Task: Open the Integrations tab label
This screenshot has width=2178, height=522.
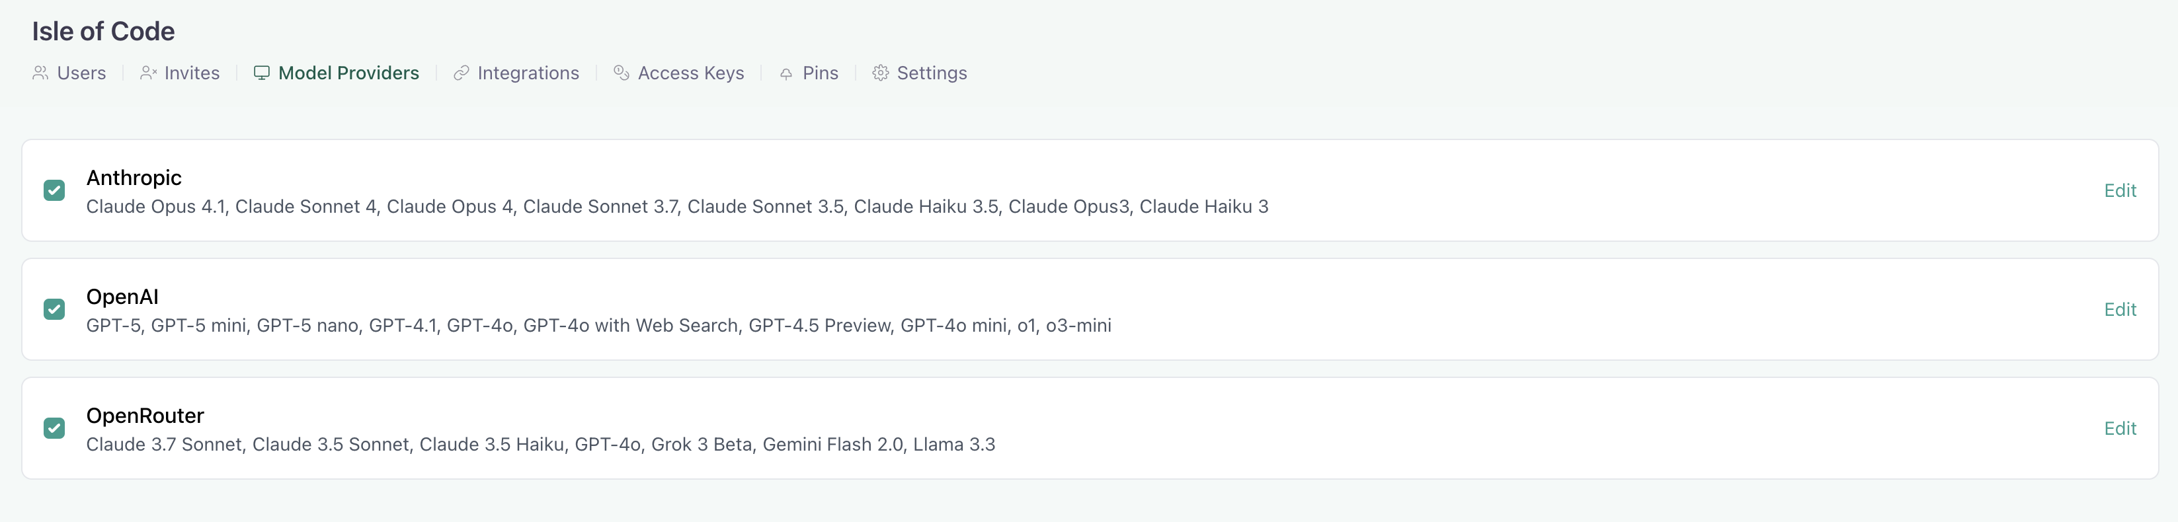Action: point(528,73)
